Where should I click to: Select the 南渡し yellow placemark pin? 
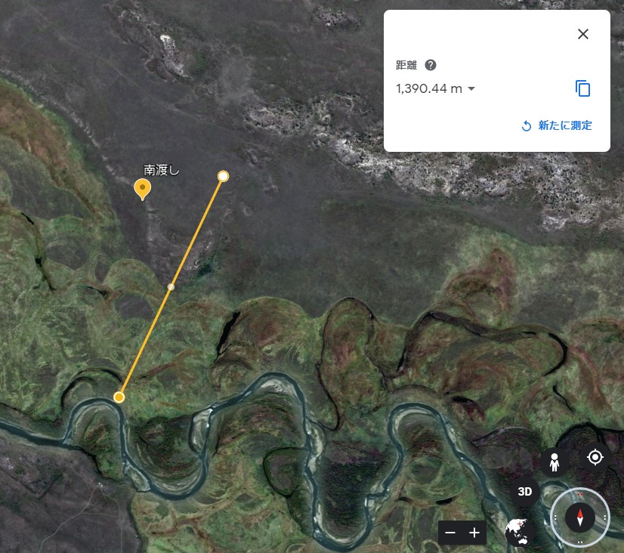pyautogui.click(x=143, y=190)
